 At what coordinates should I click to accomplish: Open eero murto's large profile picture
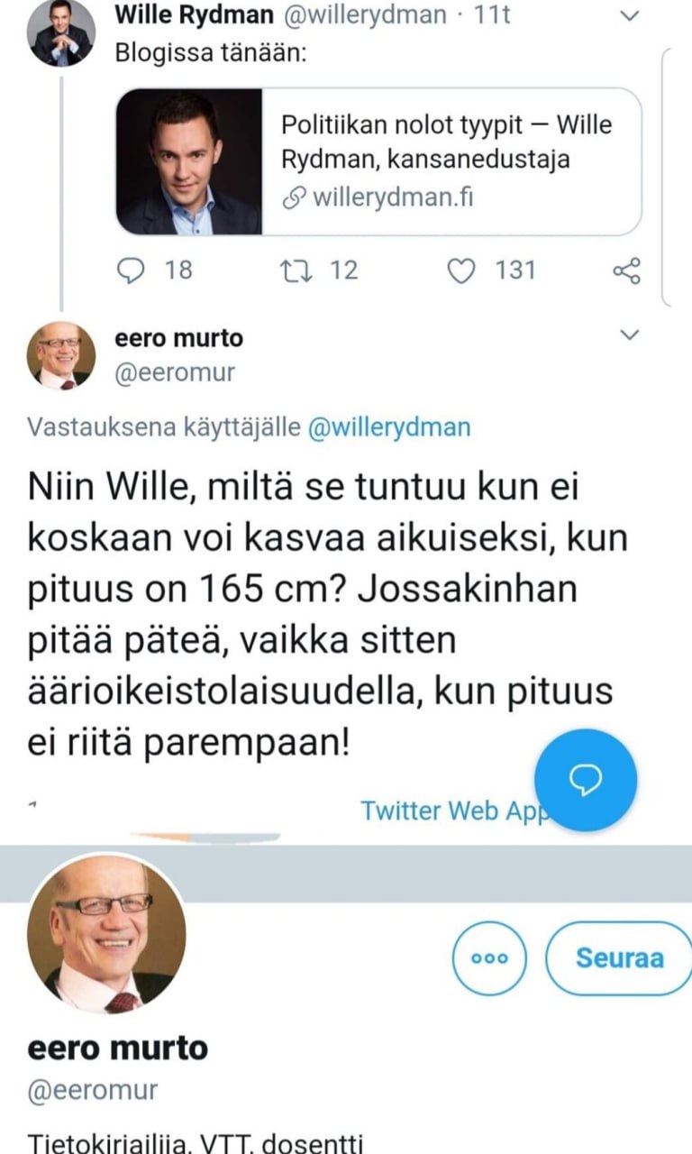[x=106, y=934]
